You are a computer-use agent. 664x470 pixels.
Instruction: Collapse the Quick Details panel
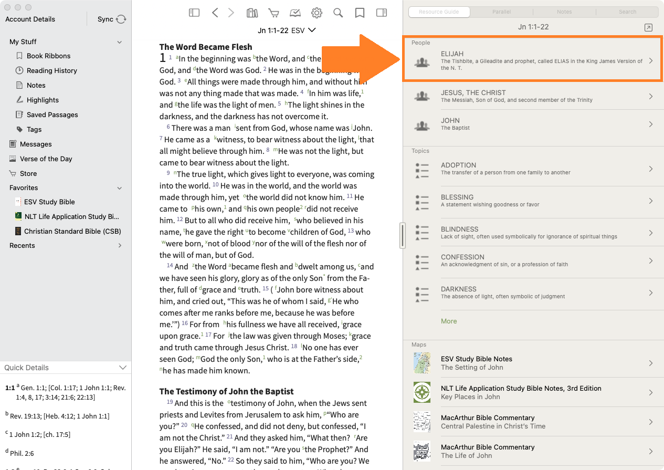tap(123, 368)
